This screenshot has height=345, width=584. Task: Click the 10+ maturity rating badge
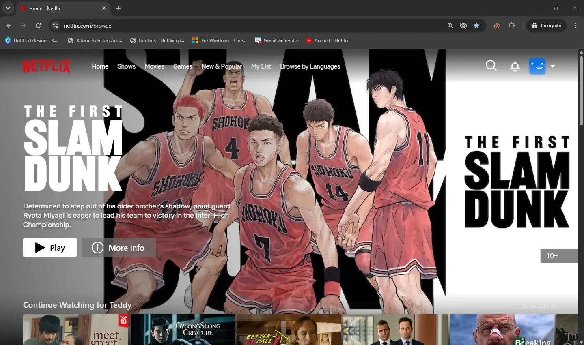pyautogui.click(x=560, y=255)
